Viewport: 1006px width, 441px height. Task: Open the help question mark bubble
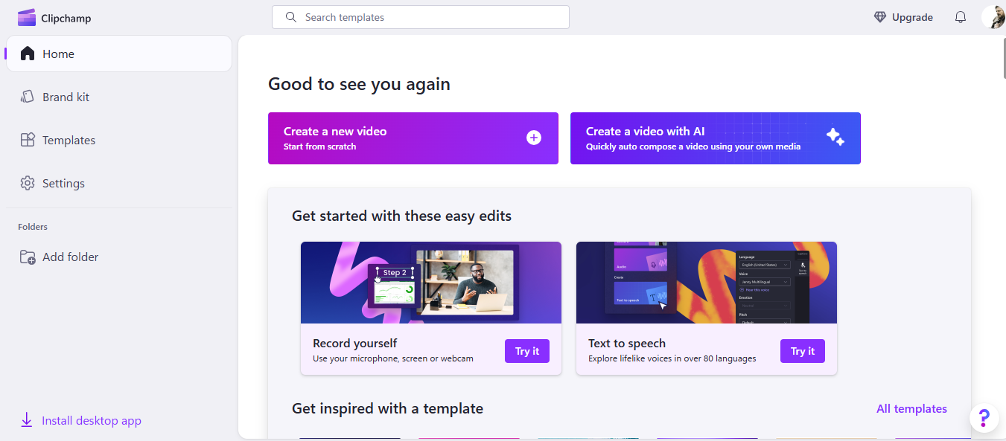pyautogui.click(x=984, y=417)
